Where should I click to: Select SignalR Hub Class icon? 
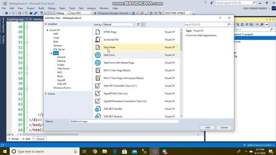pyautogui.click(x=98, y=93)
